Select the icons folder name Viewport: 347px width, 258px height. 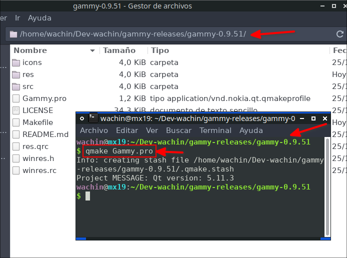(32, 62)
